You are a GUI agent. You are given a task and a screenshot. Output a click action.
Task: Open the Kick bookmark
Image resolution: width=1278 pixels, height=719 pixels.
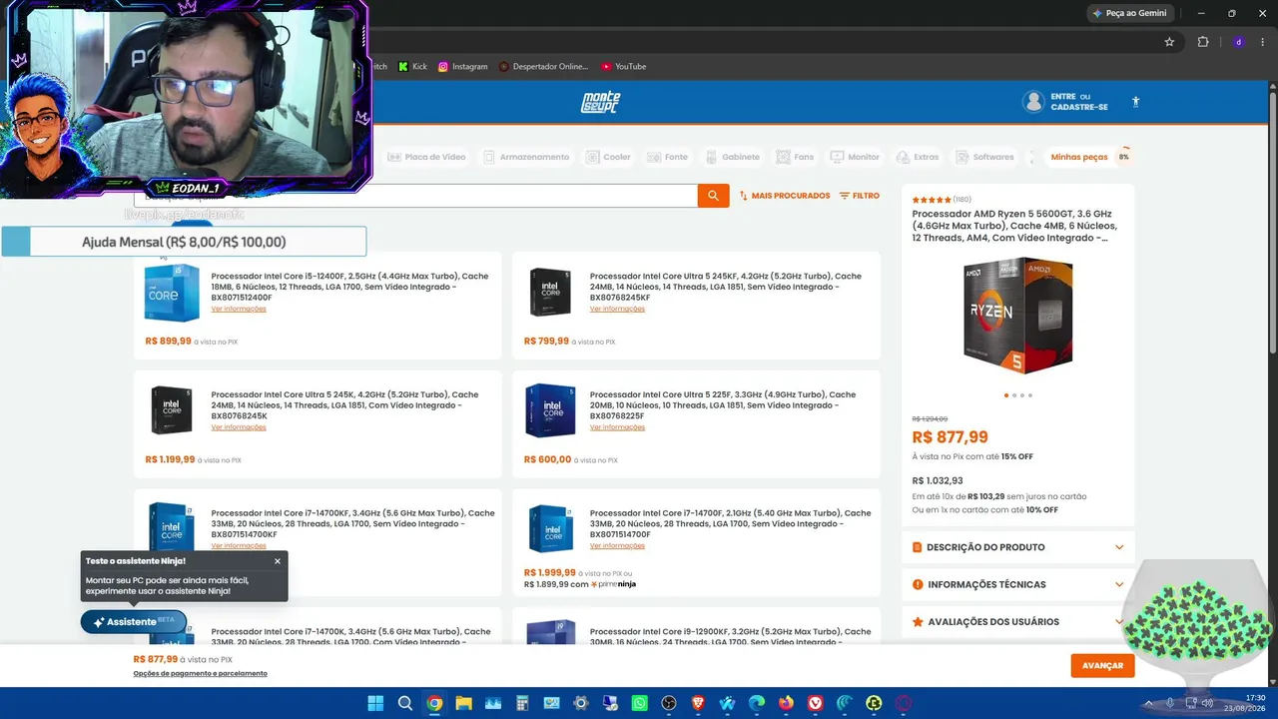412,67
